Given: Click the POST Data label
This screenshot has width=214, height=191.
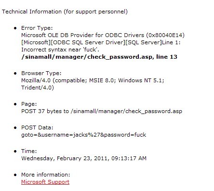Looking at the screenshot, I should [37, 127].
